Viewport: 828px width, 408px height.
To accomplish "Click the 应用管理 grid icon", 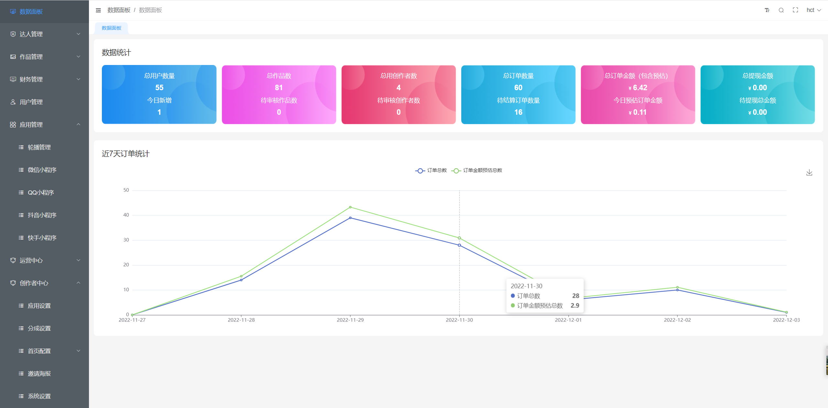I will coord(13,125).
